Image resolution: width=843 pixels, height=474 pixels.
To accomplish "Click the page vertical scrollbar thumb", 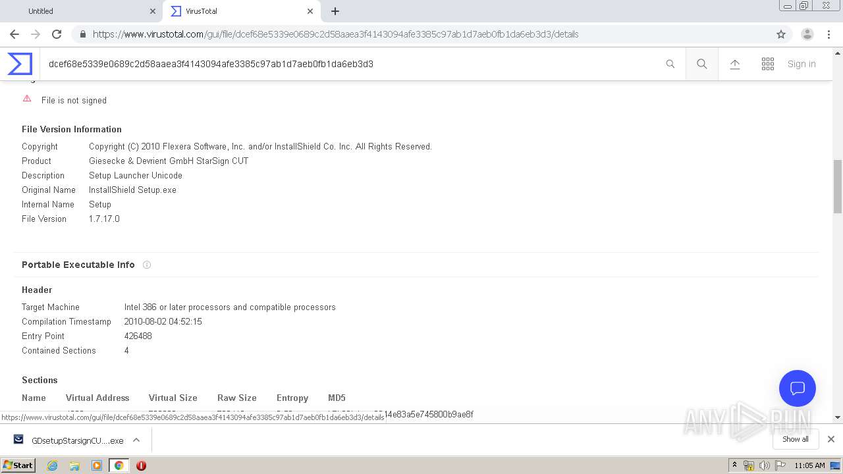I will click(838, 186).
